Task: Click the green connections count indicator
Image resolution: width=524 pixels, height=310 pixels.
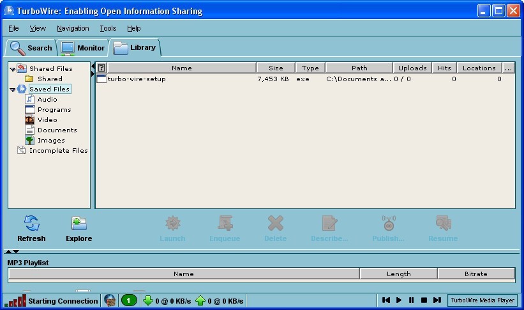Action: tap(129, 300)
